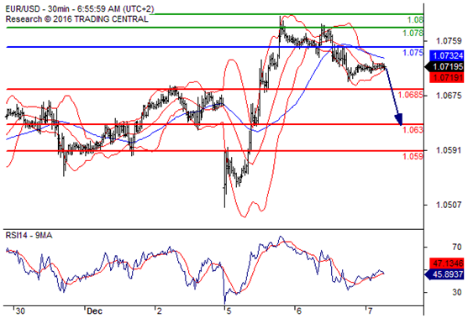Click the 30 date axis marker
Viewport: 468px width, 318px height.
tap(20, 311)
